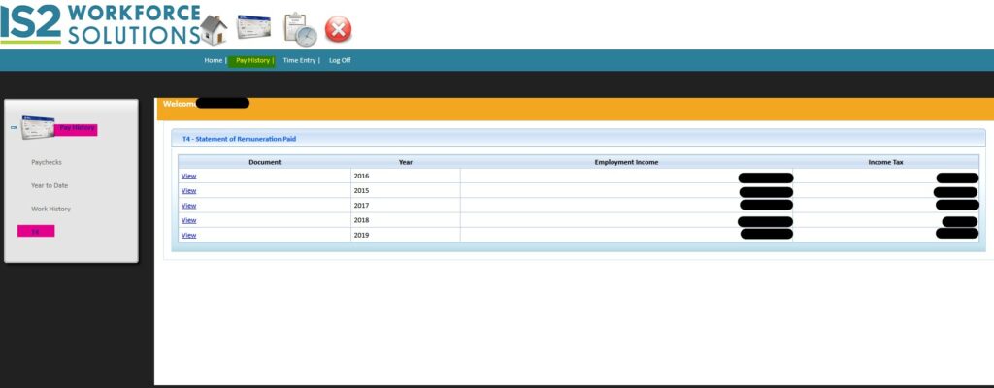Open Work History in the sidebar
This screenshot has width=994, height=388.
point(50,209)
